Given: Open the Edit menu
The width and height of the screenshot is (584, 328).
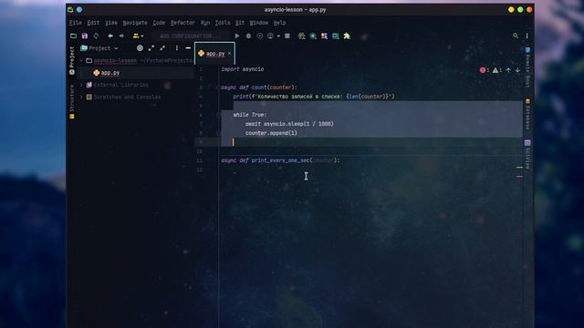Looking at the screenshot, I should click(x=93, y=23).
